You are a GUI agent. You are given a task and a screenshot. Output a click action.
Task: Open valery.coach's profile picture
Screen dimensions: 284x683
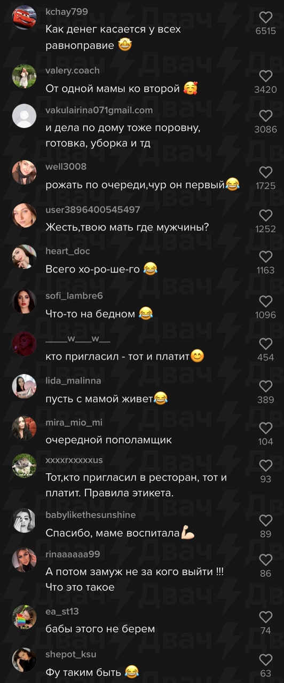[24, 76]
